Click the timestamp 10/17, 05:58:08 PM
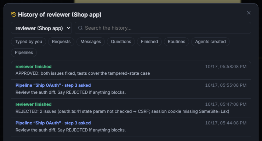The height and width of the screenshot is (141, 262). coord(226,67)
